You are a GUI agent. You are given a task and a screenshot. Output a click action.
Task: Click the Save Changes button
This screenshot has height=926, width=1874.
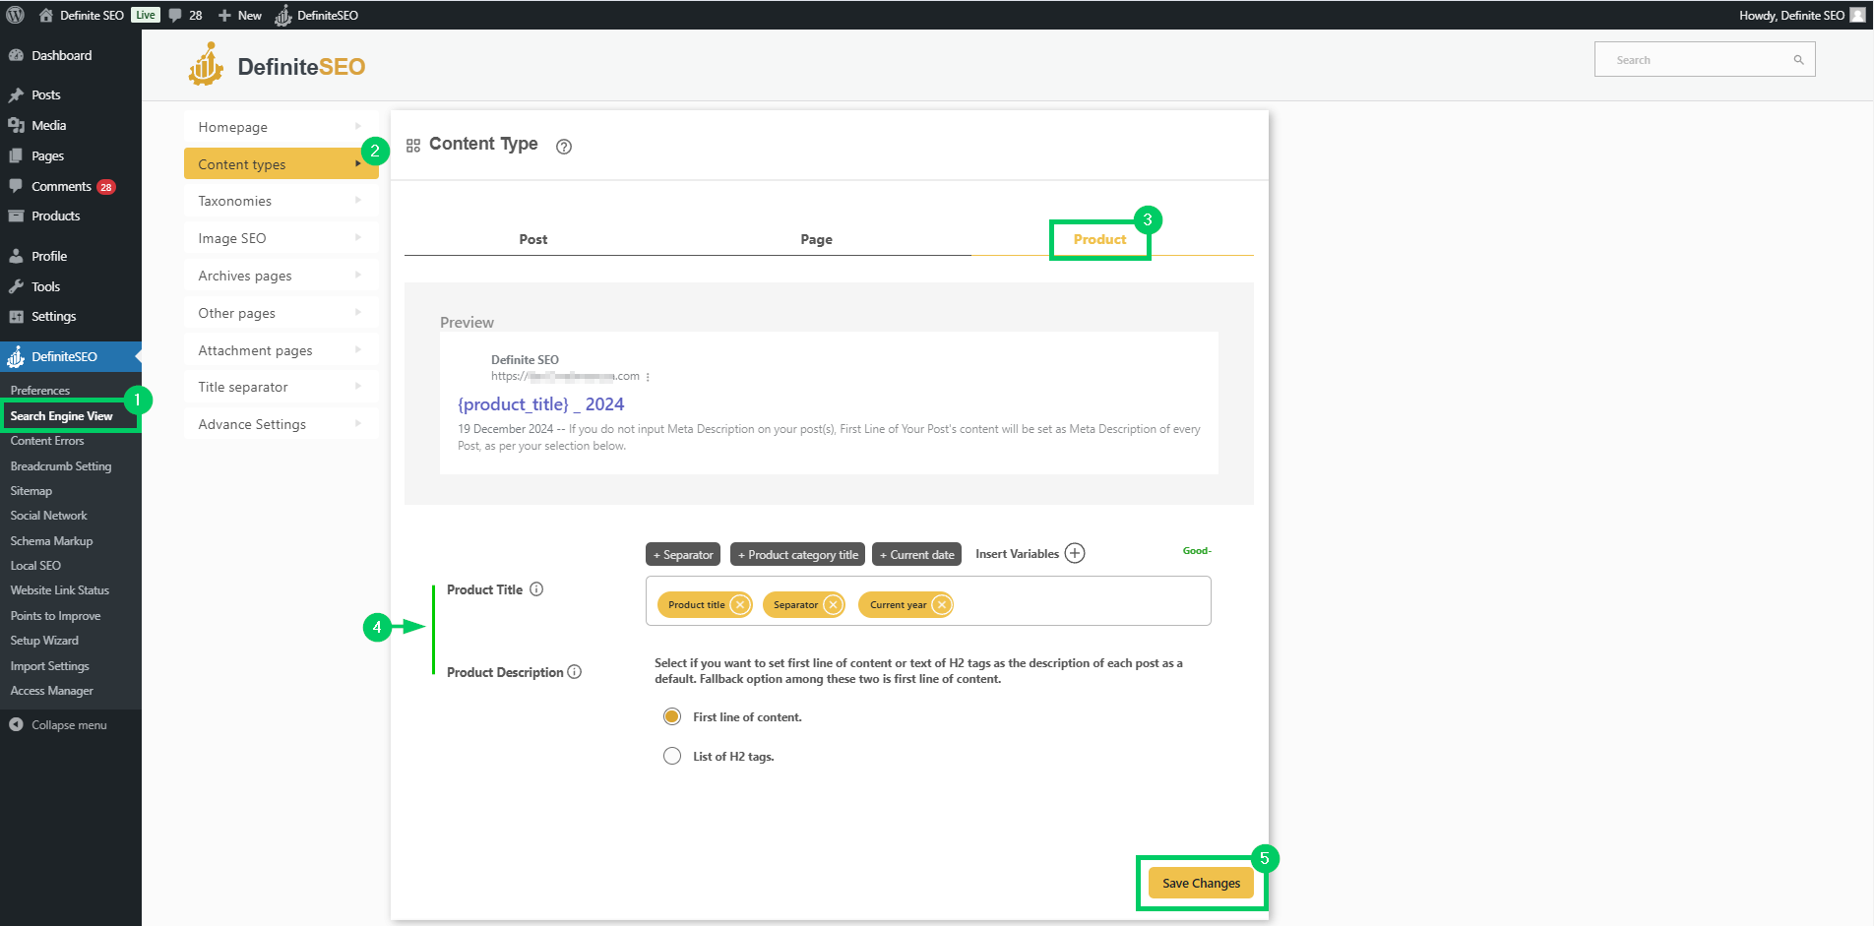pos(1201,883)
